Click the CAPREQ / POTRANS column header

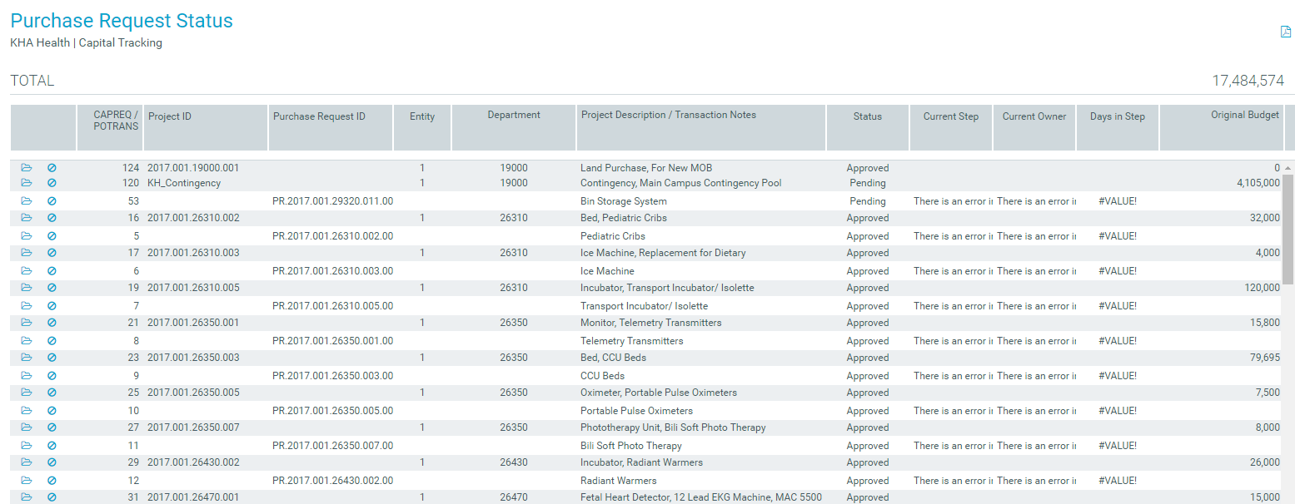click(x=110, y=127)
